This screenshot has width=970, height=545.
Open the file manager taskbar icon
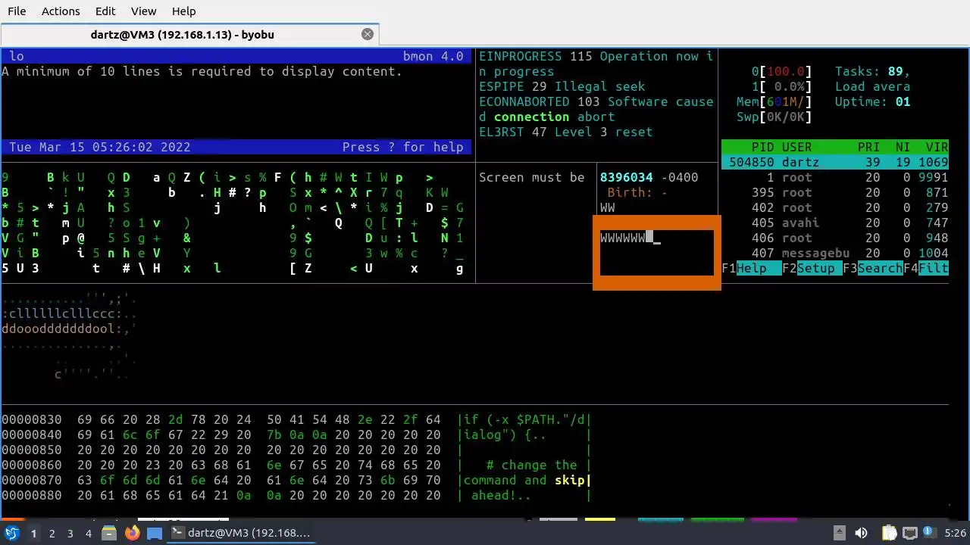click(109, 533)
